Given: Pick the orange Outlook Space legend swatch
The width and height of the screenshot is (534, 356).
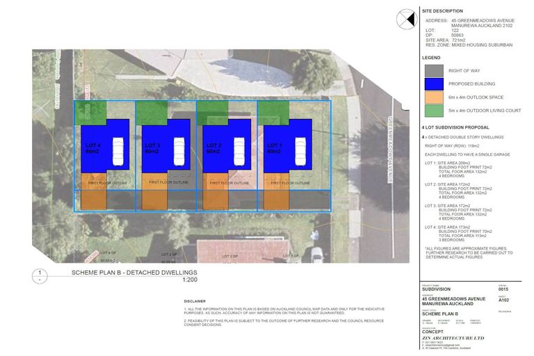Looking at the screenshot, I should click(x=434, y=98).
